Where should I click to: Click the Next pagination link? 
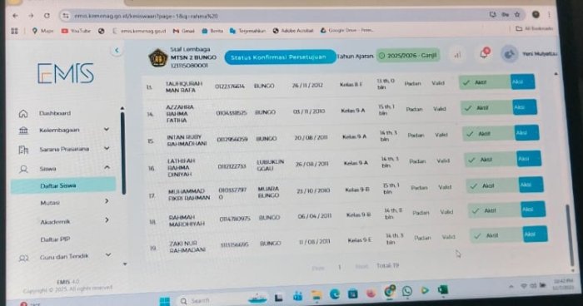(361, 266)
